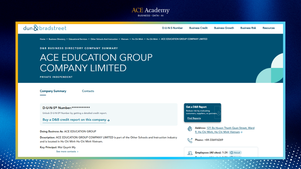Click the ACE EDUCATION GROUP COMPANY LIMITED heading
This screenshot has width=301, height=169.
pyautogui.click(x=96, y=63)
